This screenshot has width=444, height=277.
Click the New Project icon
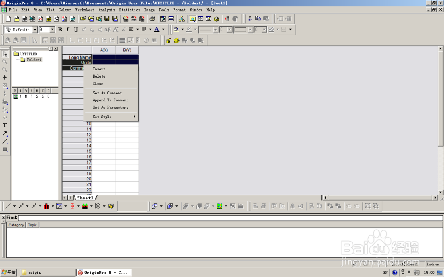tap(8, 19)
